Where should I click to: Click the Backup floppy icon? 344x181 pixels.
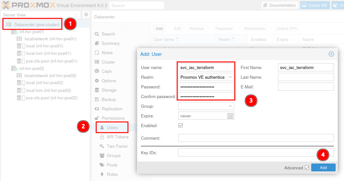[97, 99]
